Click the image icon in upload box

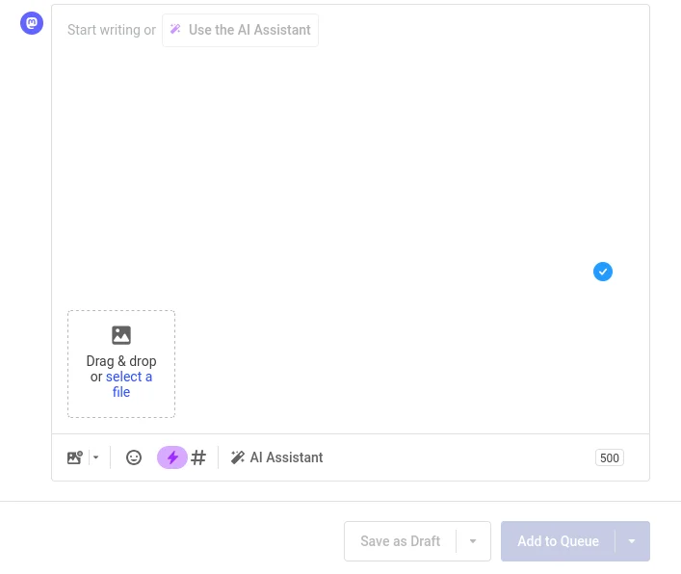(x=121, y=335)
